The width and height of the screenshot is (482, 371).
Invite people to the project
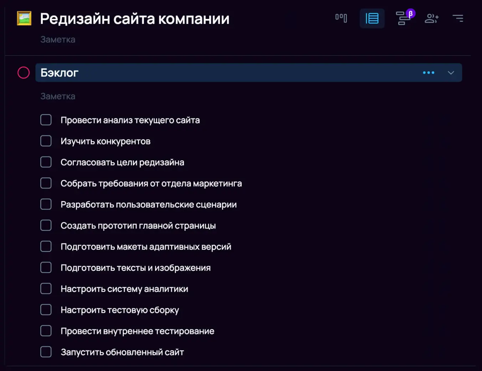[x=431, y=18]
